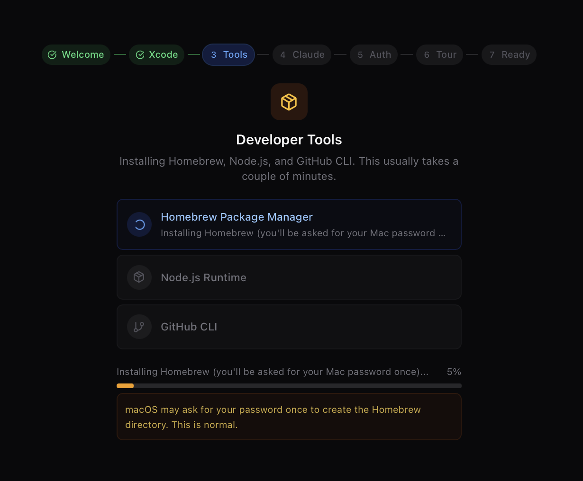The height and width of the screenshot is (481, 583).
Task: Click the GitHub CLI row
Action: (289, 327)
